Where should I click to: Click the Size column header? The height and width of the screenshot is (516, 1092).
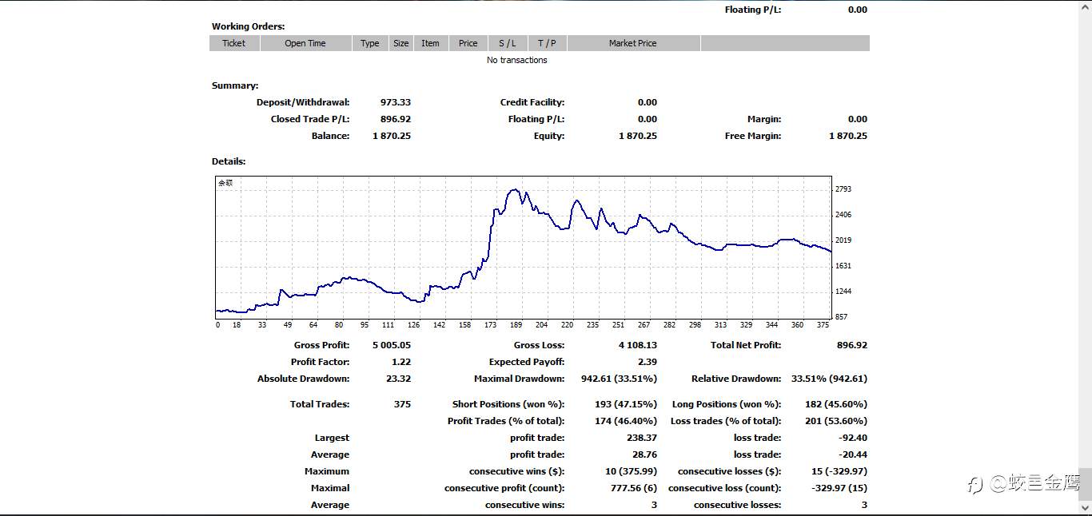pos(401,43)
